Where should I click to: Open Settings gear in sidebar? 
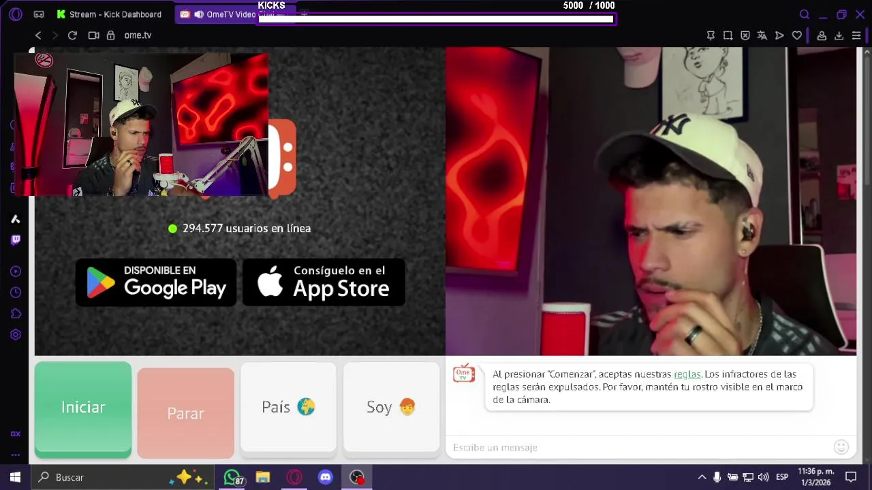point(15,335)
